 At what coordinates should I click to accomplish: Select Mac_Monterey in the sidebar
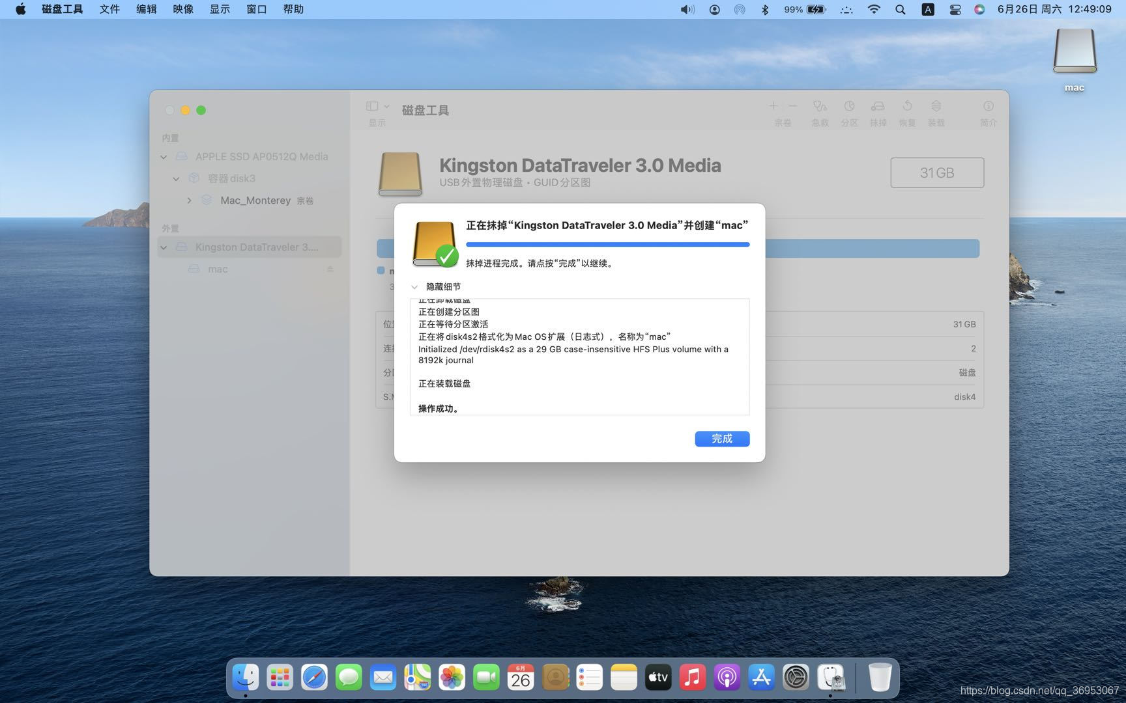point(255,200)
